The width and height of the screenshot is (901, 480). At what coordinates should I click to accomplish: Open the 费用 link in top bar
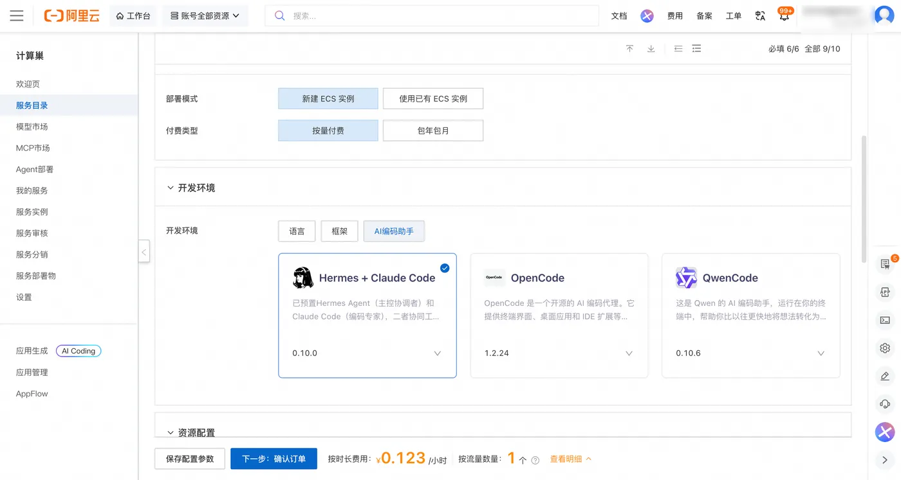675,16
